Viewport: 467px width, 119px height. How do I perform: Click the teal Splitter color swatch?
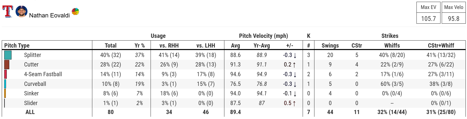tap(8, 55)
